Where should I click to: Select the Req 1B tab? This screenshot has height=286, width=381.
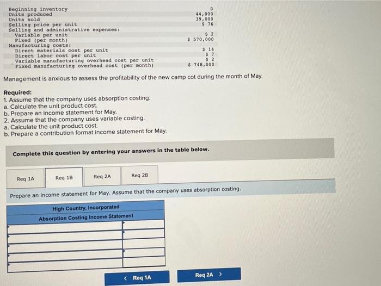point(64,177)
